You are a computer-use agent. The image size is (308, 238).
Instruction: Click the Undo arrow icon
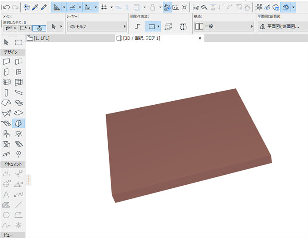click(x=7, y=7)
